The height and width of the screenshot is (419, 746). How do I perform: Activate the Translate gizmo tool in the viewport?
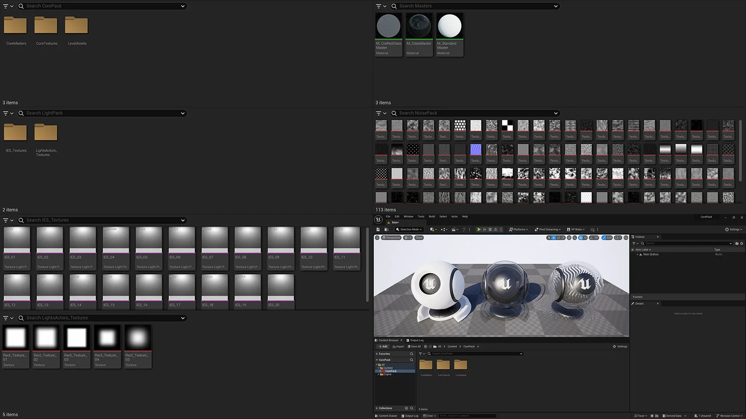[554, 238]
